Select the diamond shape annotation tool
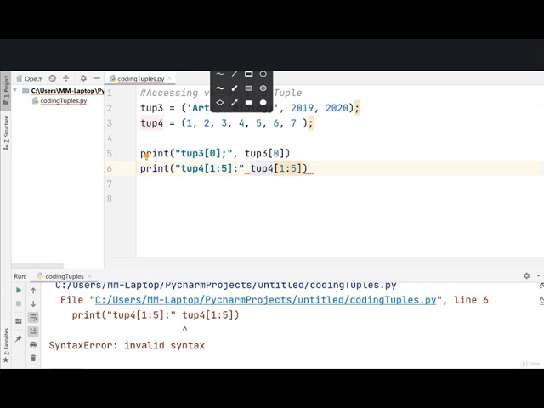The height and width of the screenshot is (408, 544). (x=220, y=103)
